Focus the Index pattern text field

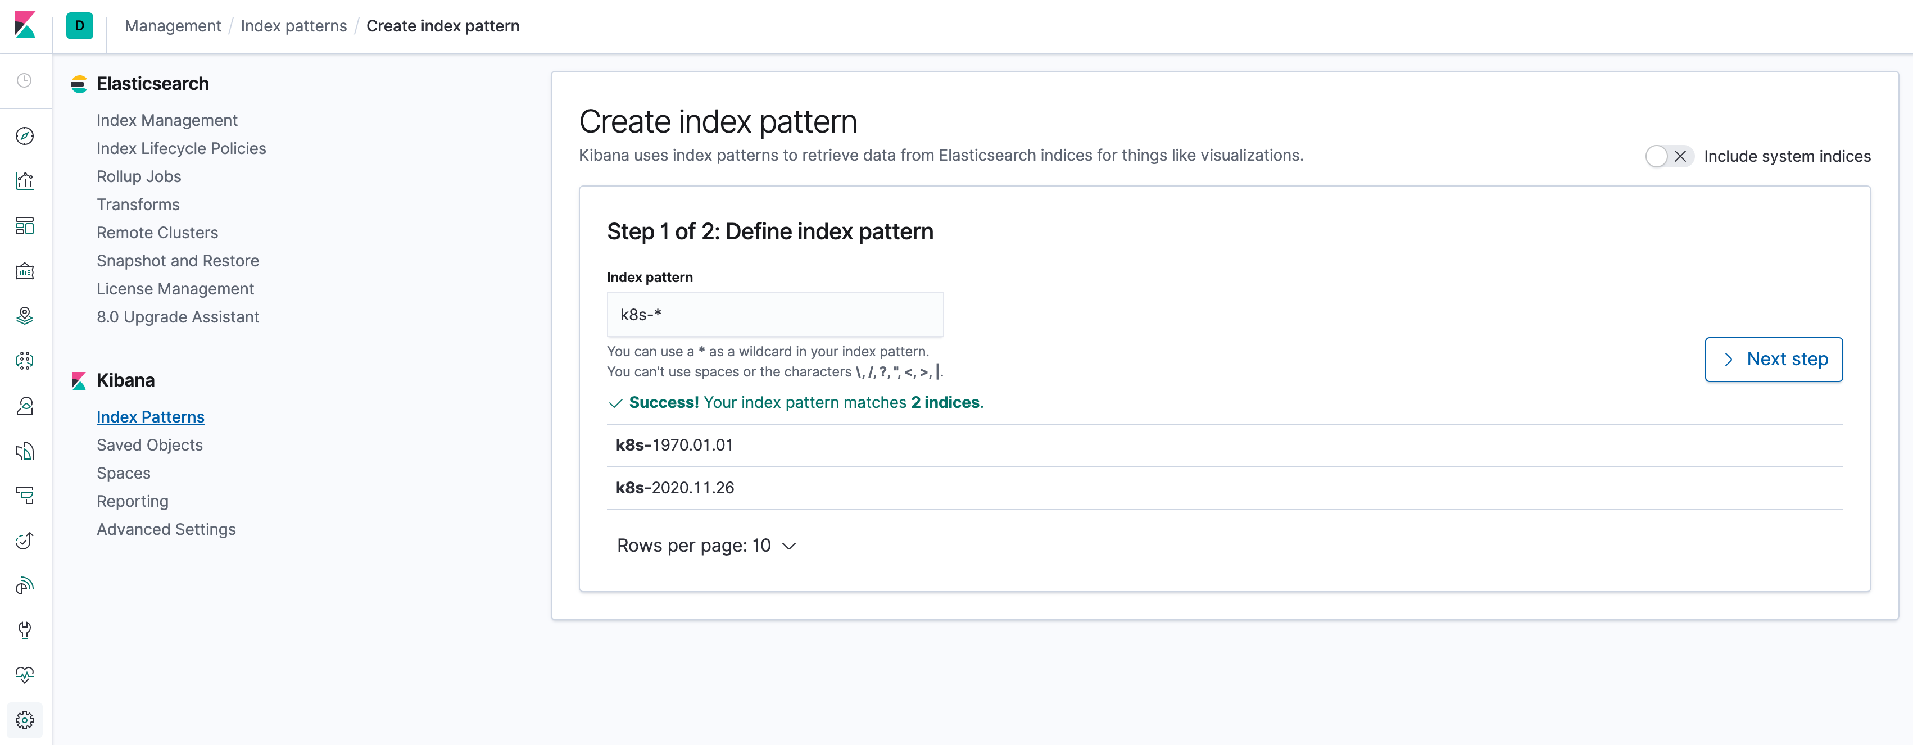(774, 315)
